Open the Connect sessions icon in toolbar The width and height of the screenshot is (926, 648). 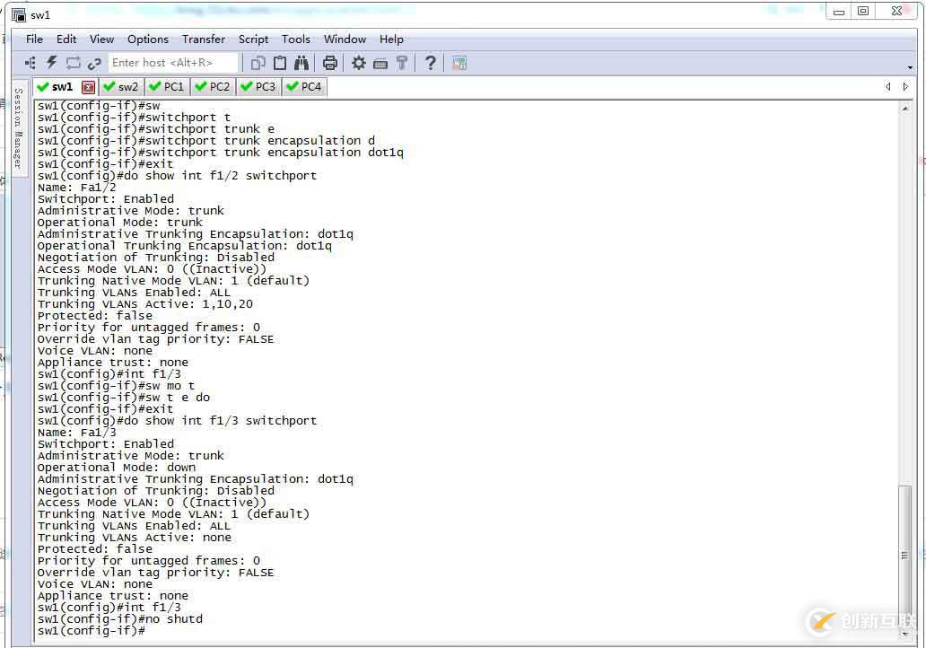click(31, 63)
